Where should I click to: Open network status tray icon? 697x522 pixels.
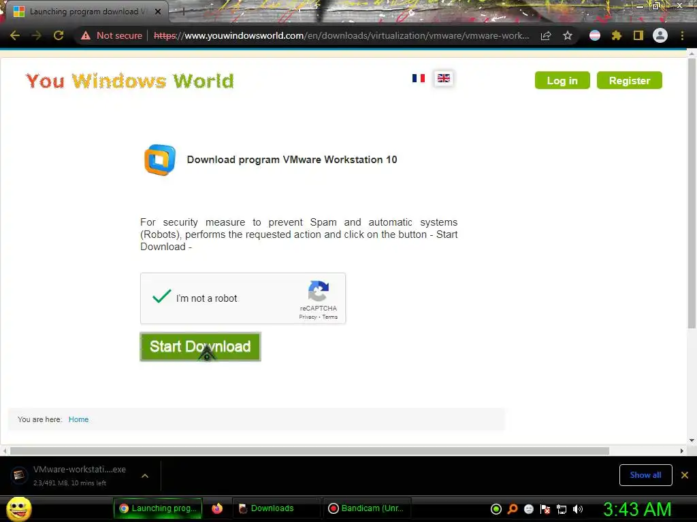pos(562,509)
